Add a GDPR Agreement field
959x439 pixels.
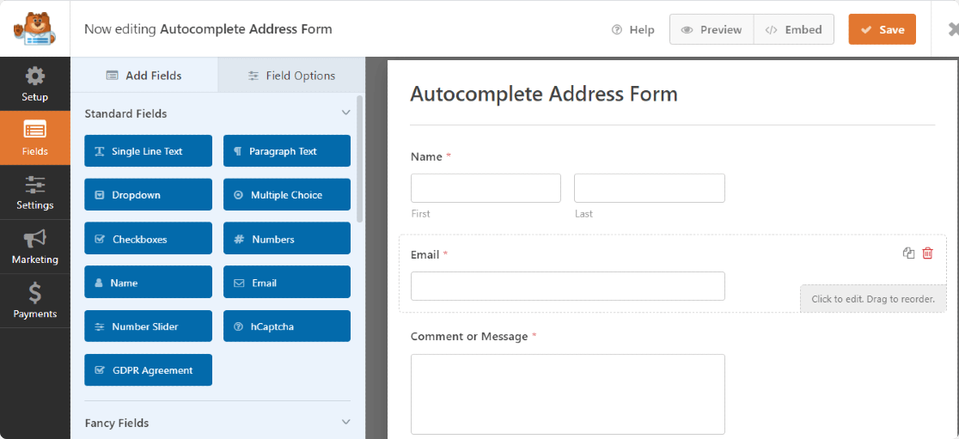click(x=148, y=370)
